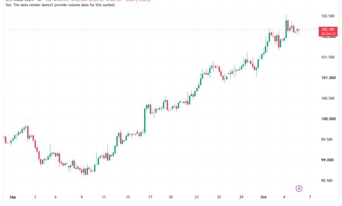The height and width of the screenshot is (206, 342).
Task: Click the countdown timer 02:04:21
Action: [328, 34]
